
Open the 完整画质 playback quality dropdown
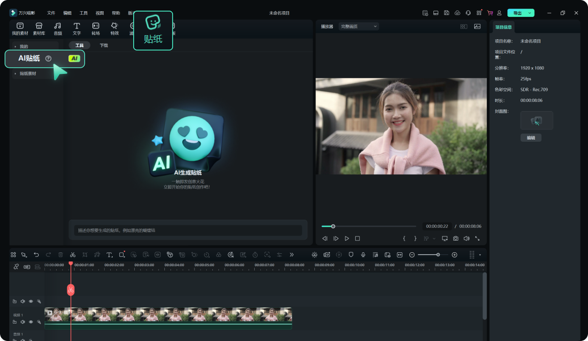pos(358,26)
